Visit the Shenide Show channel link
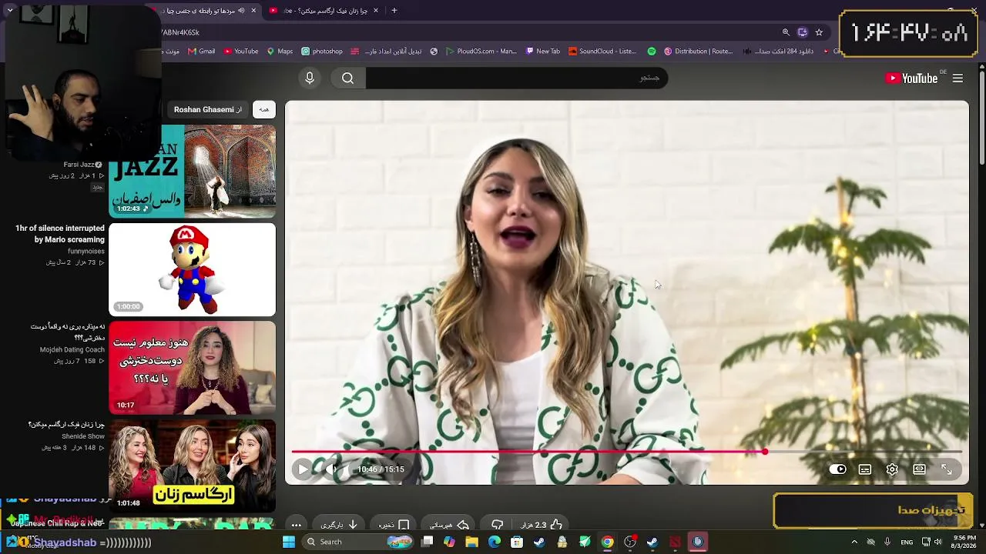Screen dimensions: 986x554 coord(83,436)
